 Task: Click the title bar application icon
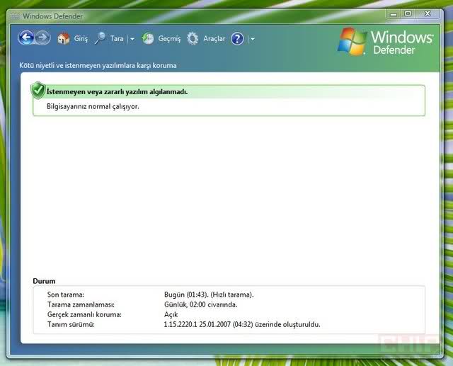15,16
